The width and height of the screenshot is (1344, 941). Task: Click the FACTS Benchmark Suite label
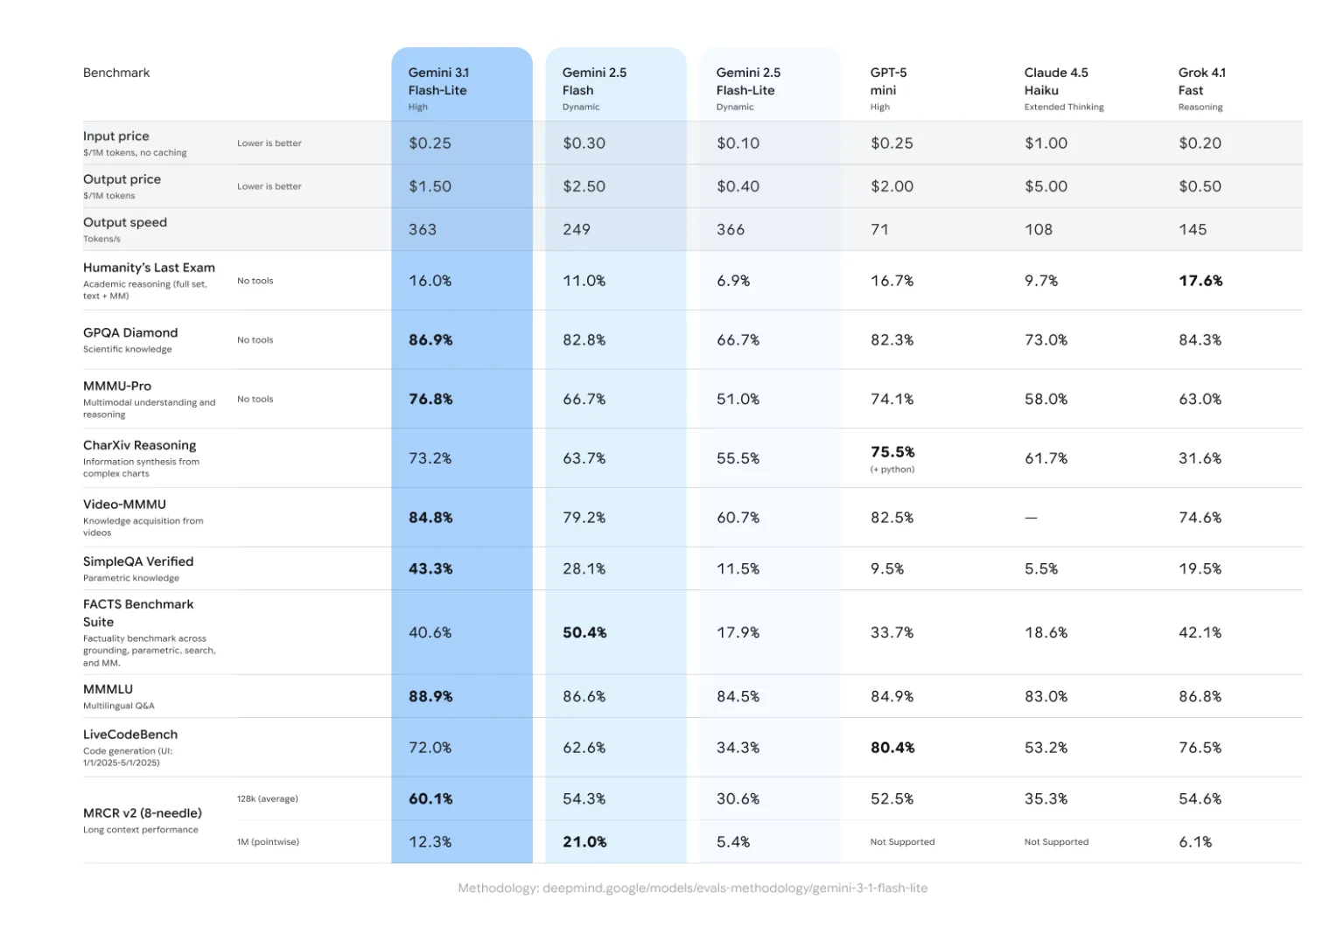[x=138, y=612]
